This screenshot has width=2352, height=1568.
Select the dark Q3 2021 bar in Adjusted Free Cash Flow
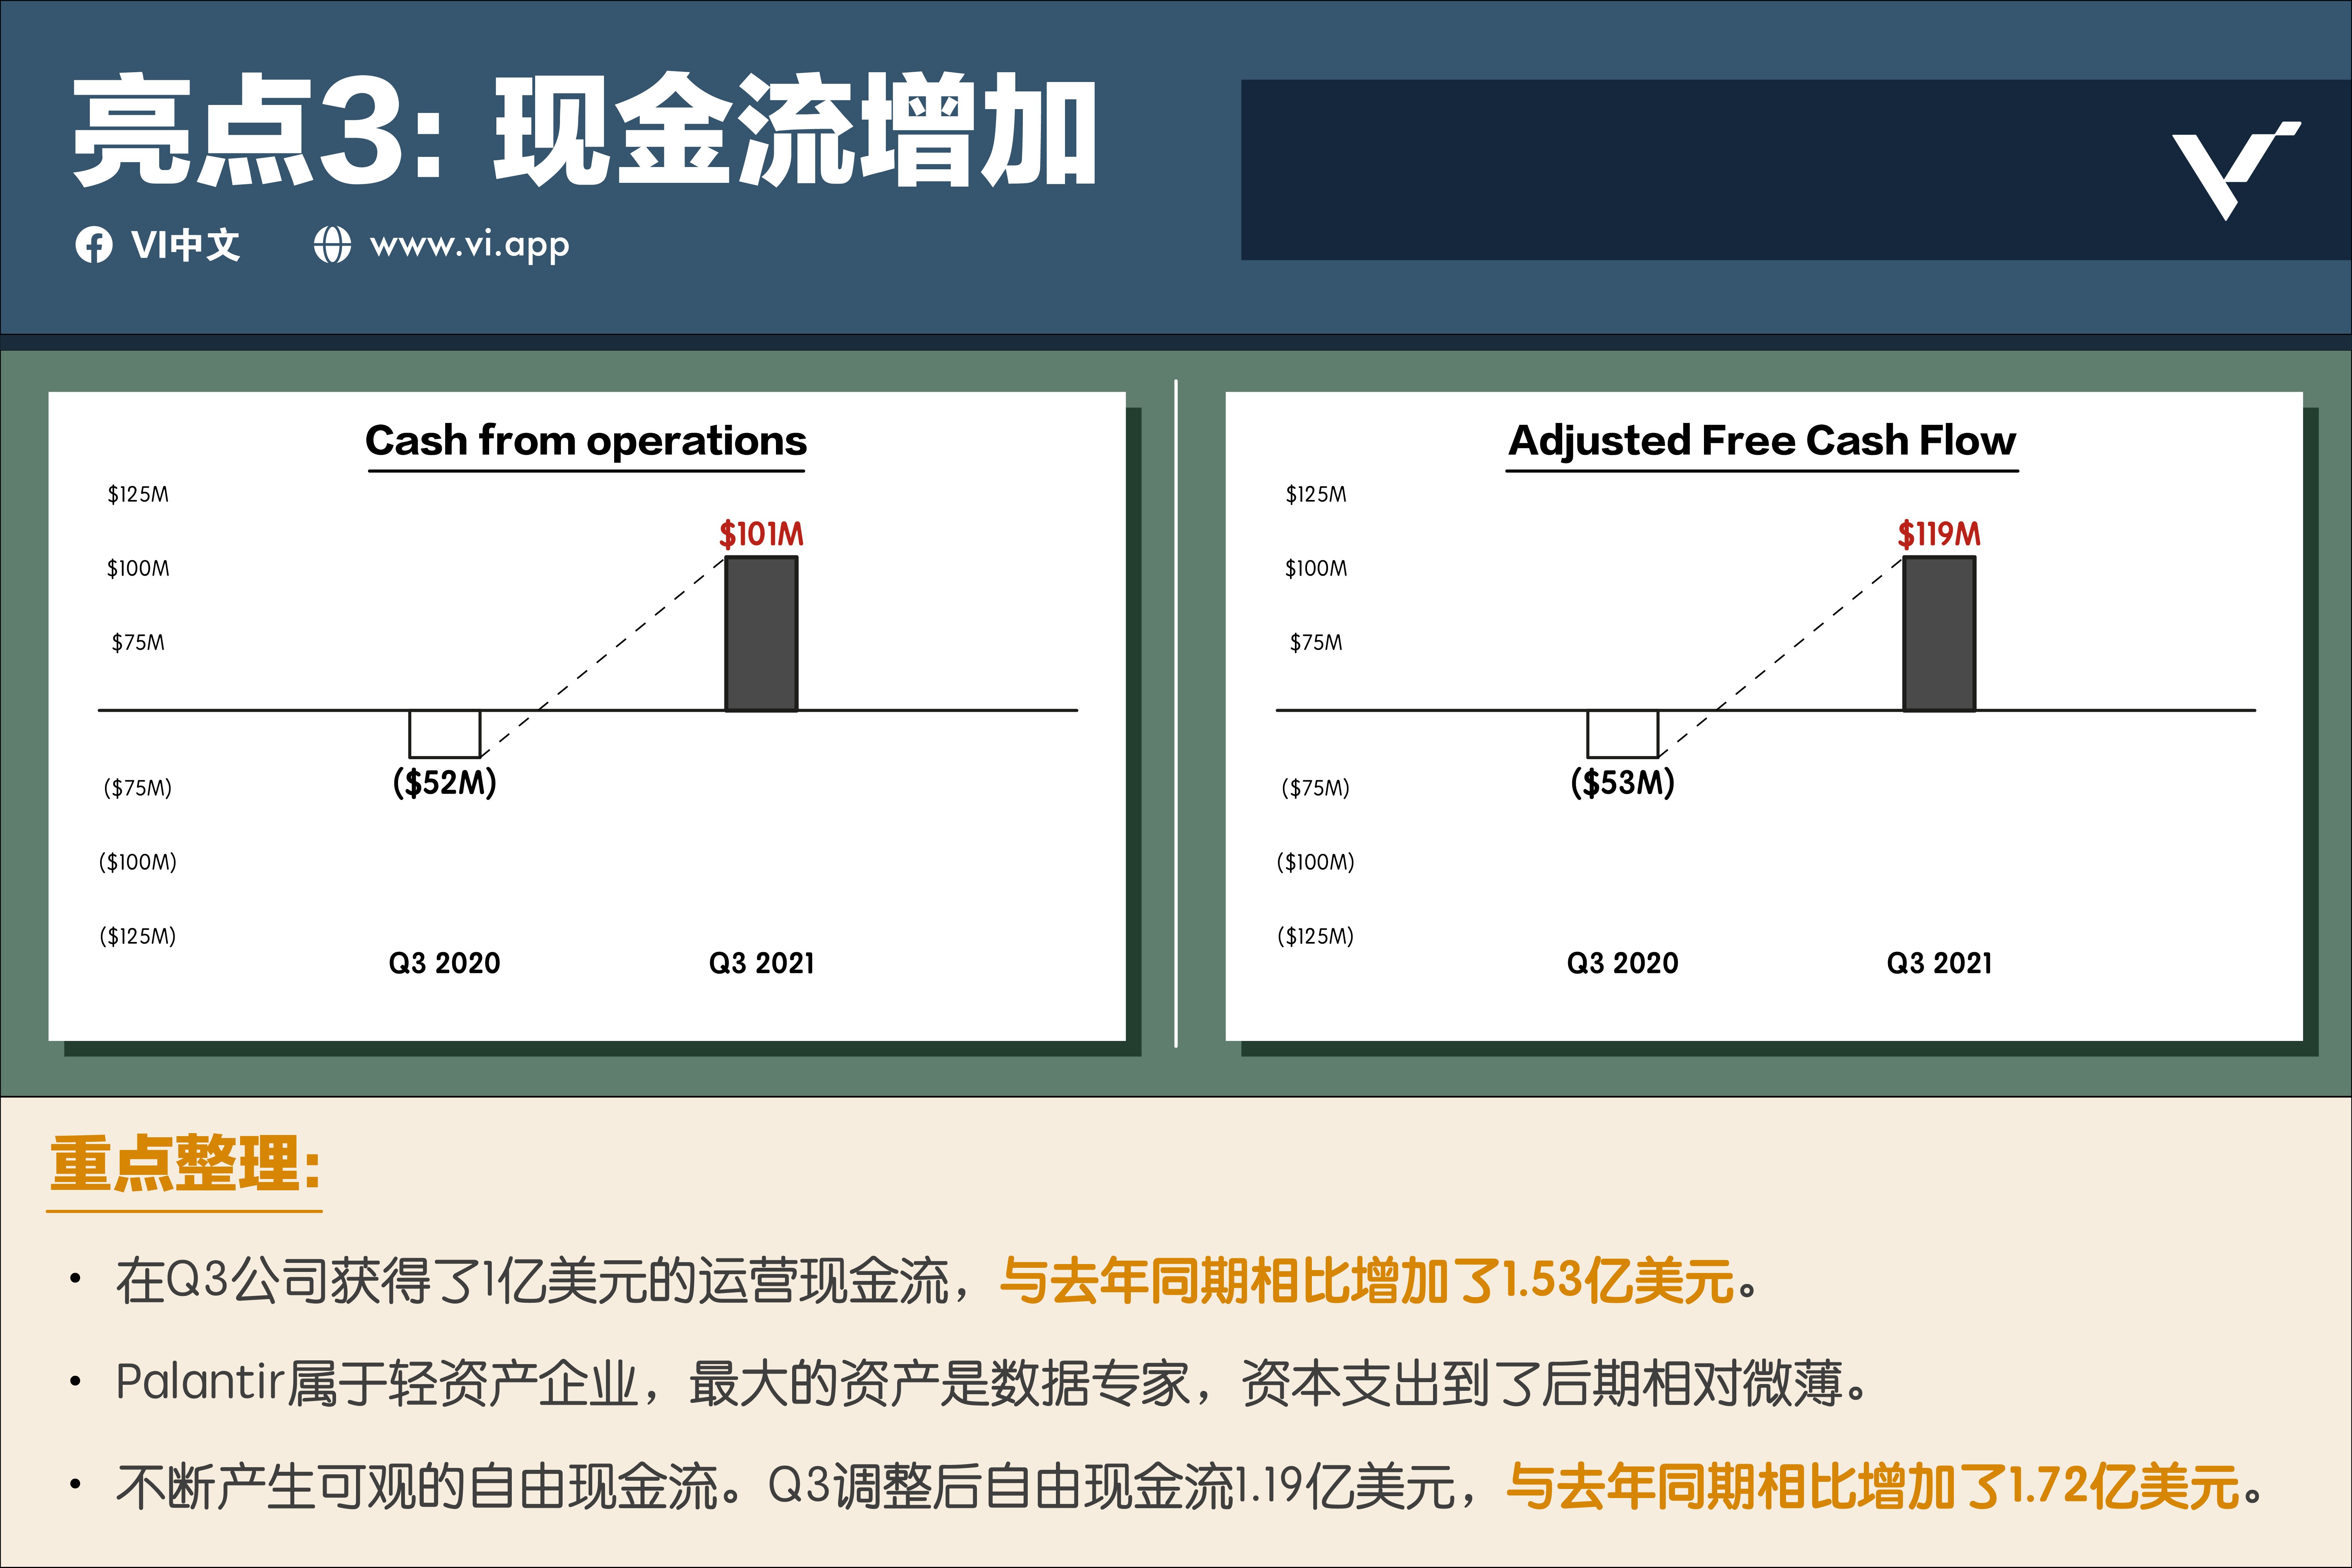pyautogui.click(x=1939, y=634)
